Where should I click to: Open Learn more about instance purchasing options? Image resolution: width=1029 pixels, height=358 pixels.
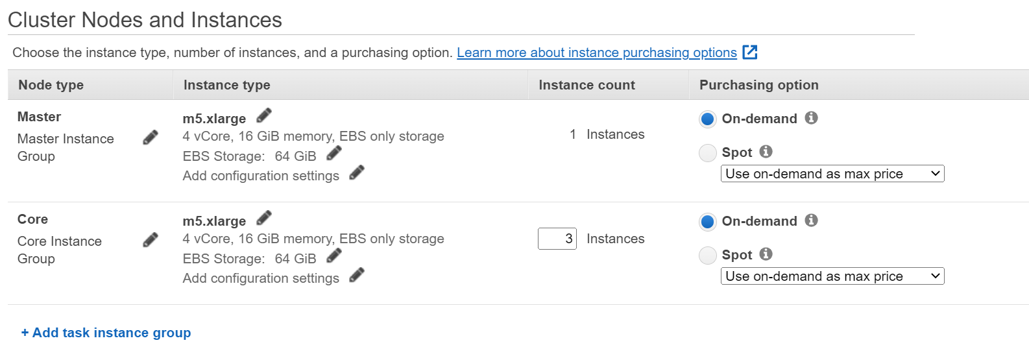(597, 53)
